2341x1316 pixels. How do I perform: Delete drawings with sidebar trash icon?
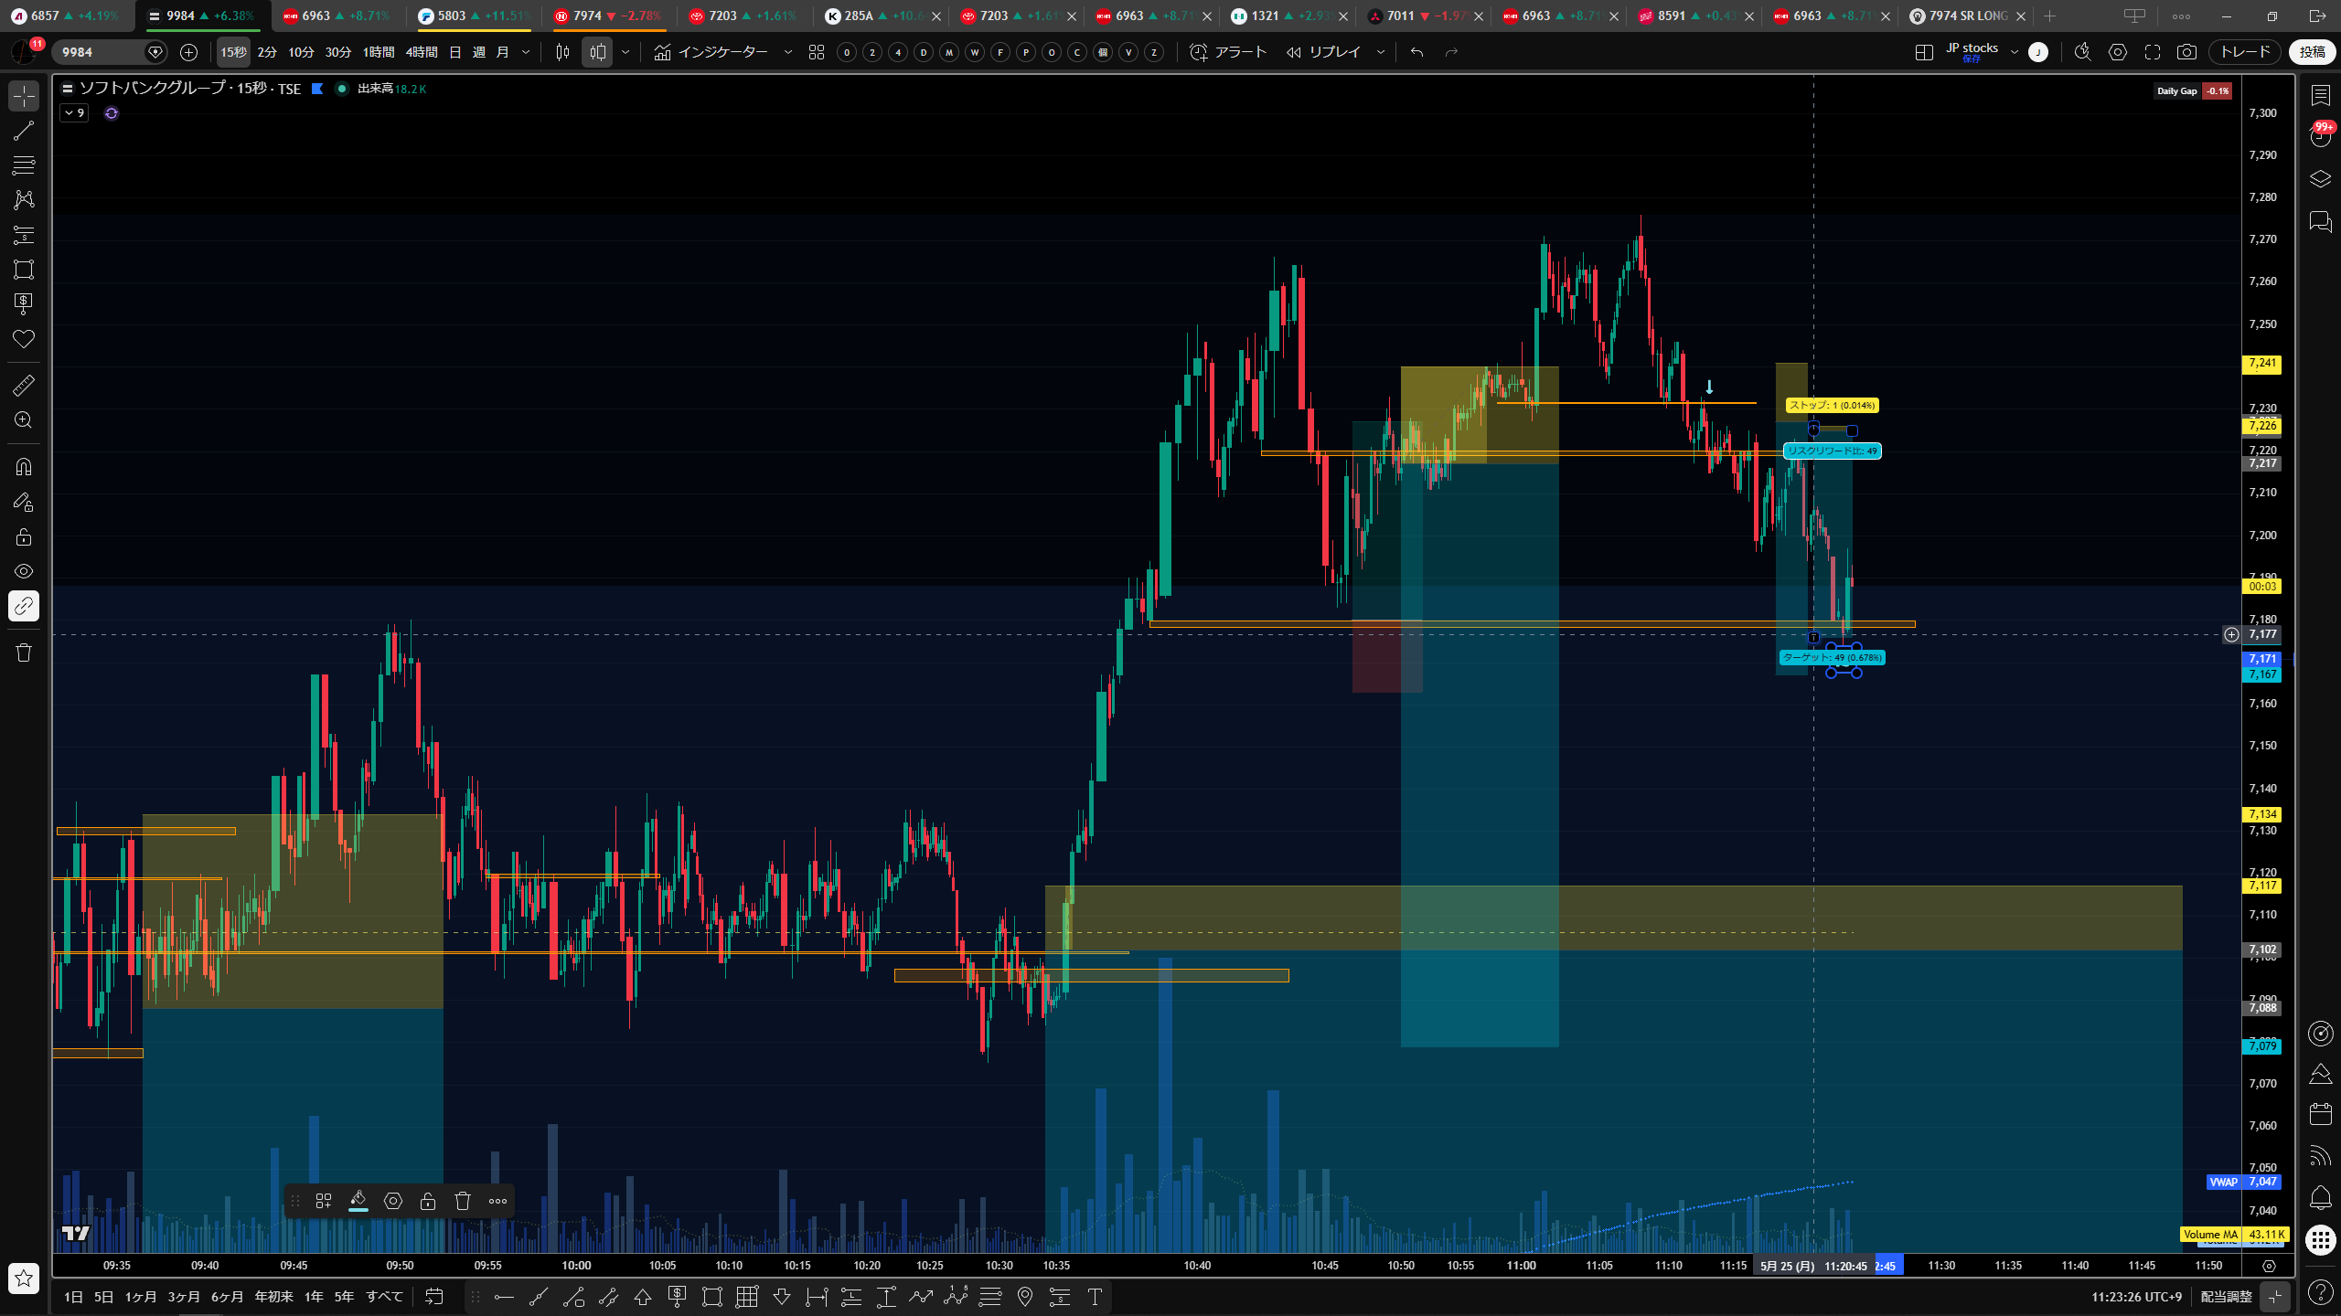(x=24, y=653)
